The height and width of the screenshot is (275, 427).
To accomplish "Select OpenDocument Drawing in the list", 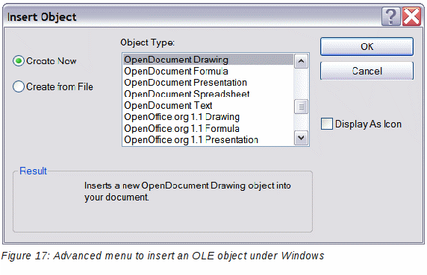I will pyautogui.click(x=208, y=60).
